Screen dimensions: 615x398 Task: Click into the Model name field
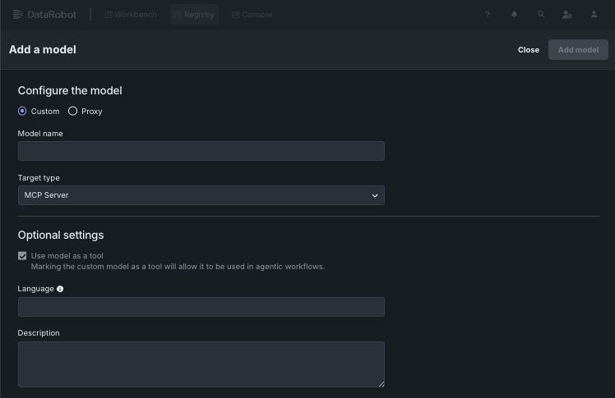(201, 151)
